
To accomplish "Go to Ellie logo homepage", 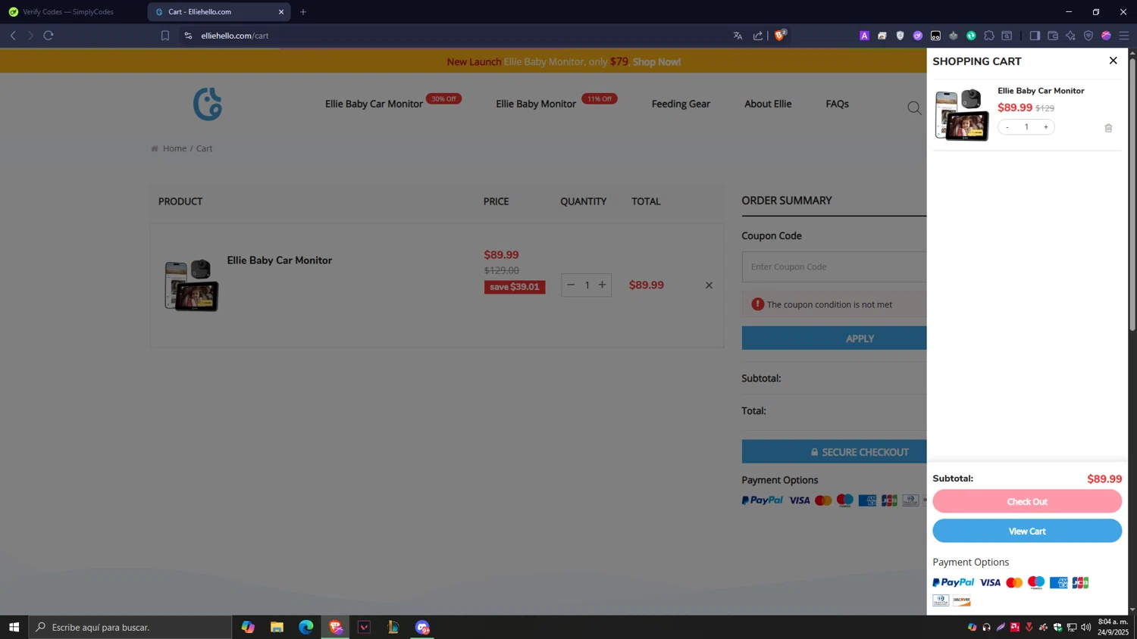I will [x=208, y=104].
